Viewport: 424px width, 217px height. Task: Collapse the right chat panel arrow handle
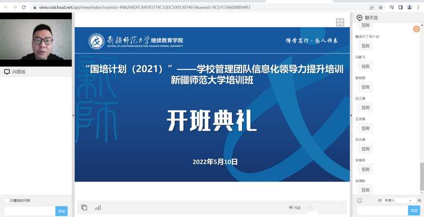(x=351, y=115)
